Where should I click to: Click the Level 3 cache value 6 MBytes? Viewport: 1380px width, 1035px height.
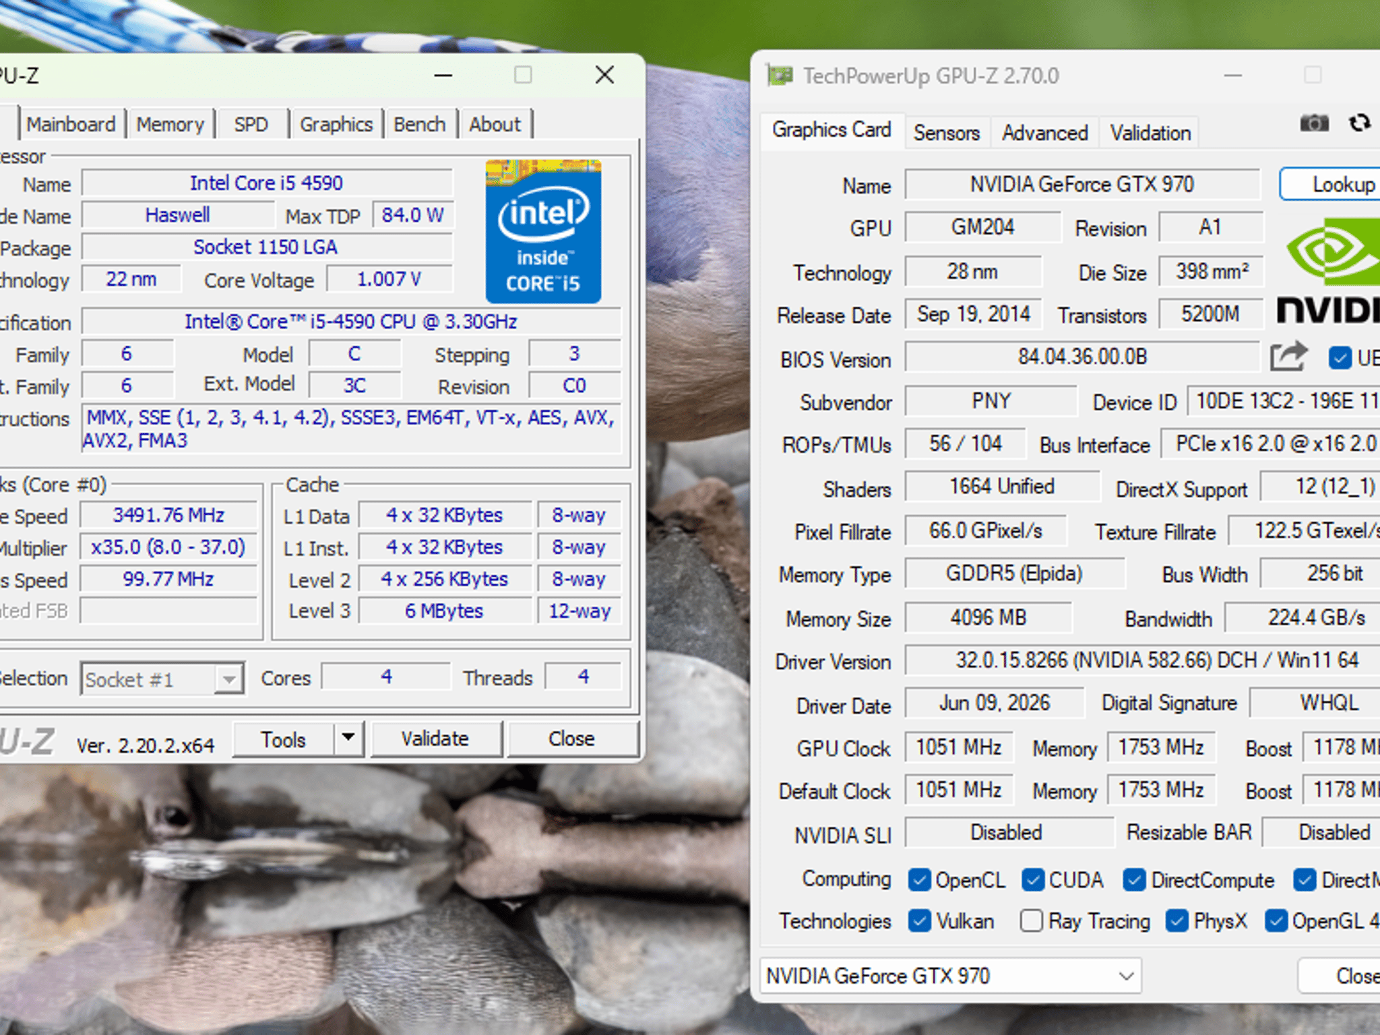point(444,610)
